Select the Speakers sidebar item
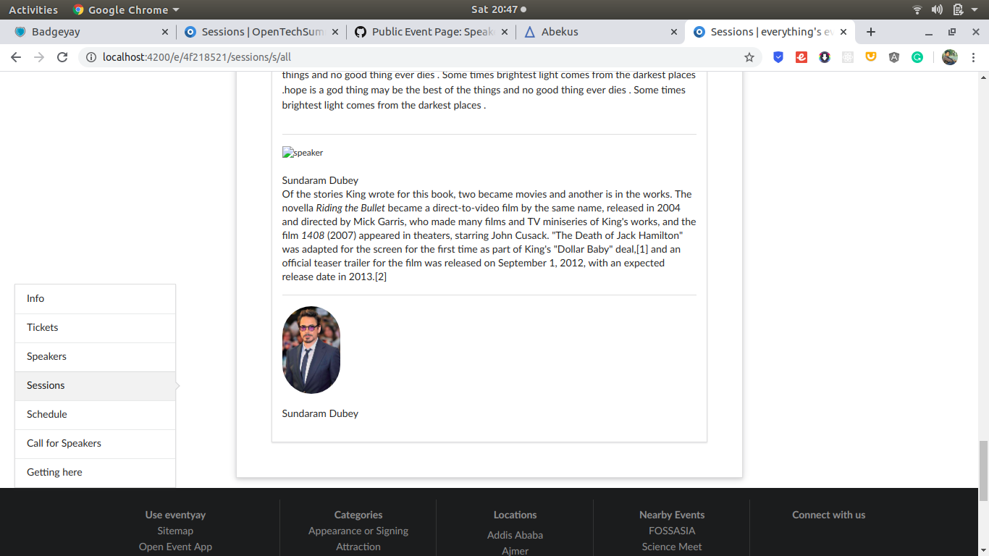This screenshot has height=556, width=989. tap(95, 357)
